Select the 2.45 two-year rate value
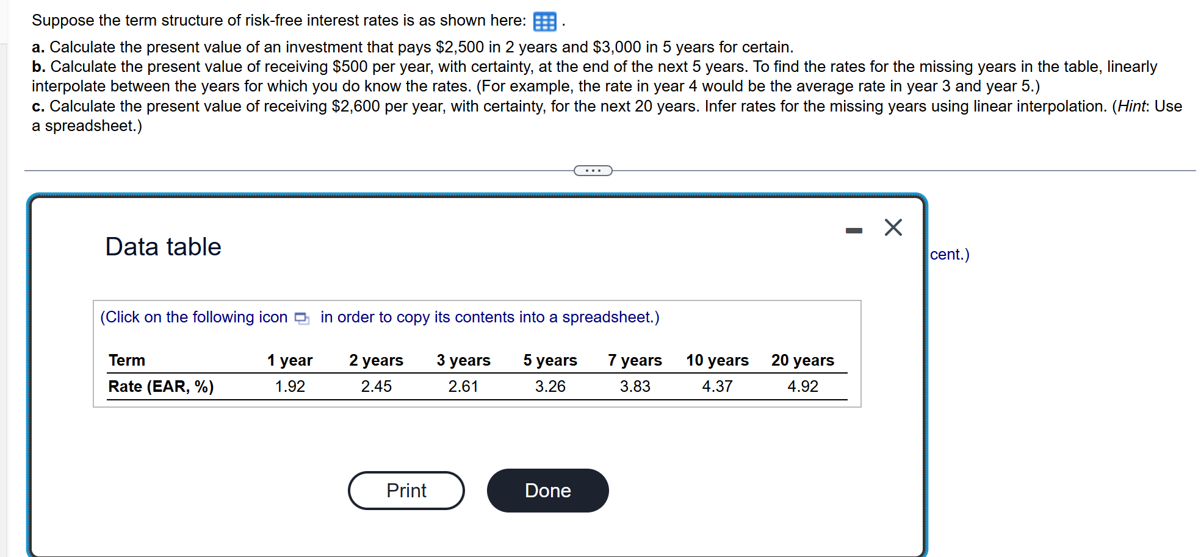This screenshot has height=557, width=1201. point(376,386)
